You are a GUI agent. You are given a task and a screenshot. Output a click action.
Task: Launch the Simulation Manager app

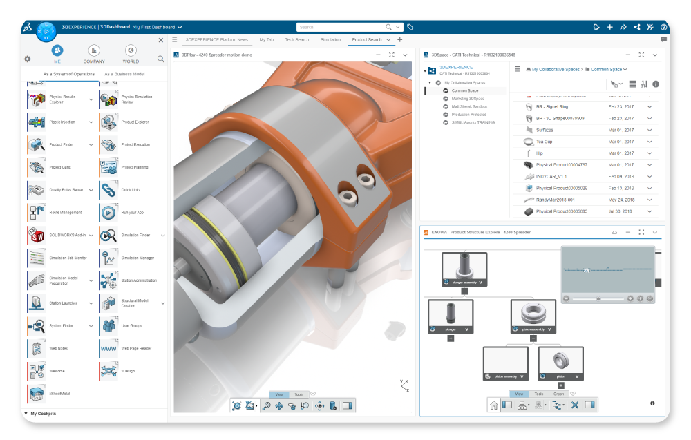click(x=108, y=258)
